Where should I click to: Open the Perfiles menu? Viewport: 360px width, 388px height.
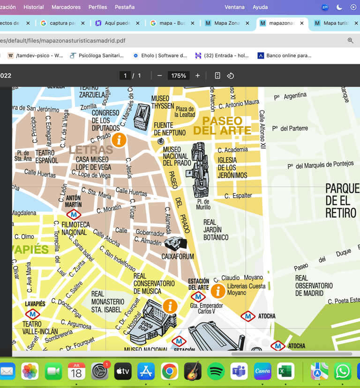98,7
